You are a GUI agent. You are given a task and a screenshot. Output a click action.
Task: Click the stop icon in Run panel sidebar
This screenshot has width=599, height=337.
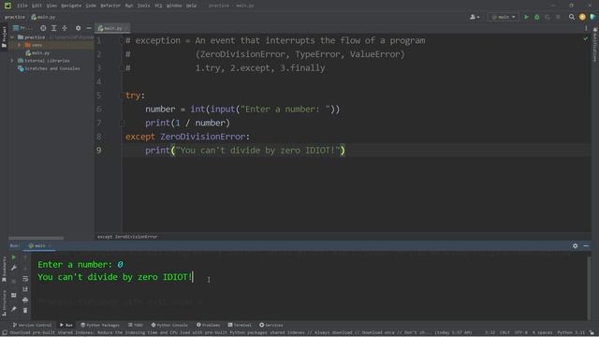pyautogui.click(x=14, y=282)
